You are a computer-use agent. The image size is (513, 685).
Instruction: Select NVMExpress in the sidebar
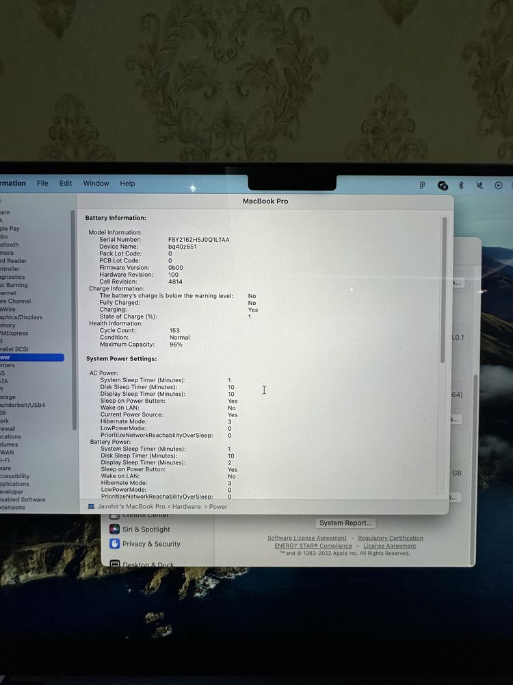pyautogui.click(x=14, y=334)
